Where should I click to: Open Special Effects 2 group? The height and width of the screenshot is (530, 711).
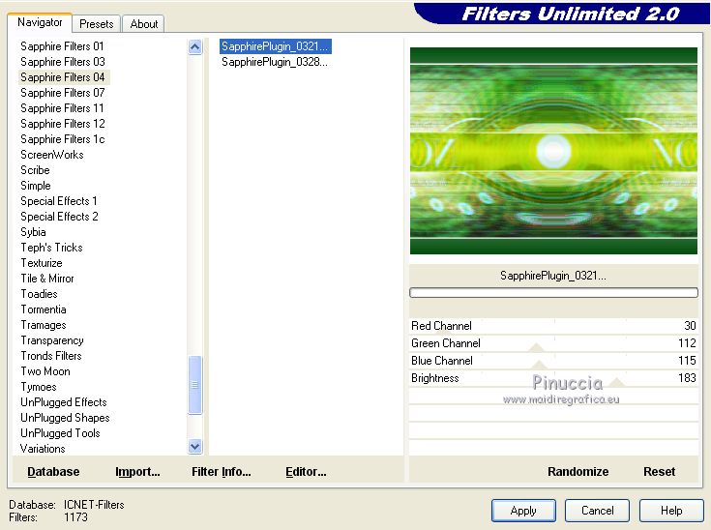tap(59, 217)
